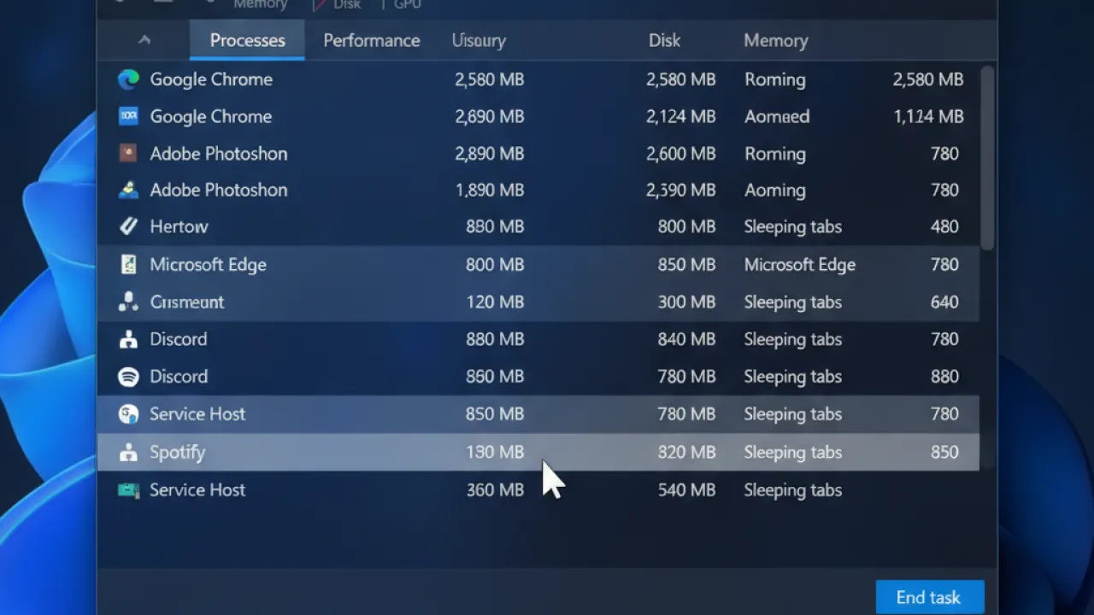Click the Service Host icon in 850 MB row
This screenshot has width=1094, height=615.
tap(128, 414)
